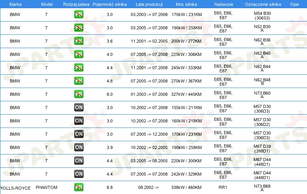Click engine code N52 B30 A
Viewport: 307px width, 194px height.
tap(262, 29)
